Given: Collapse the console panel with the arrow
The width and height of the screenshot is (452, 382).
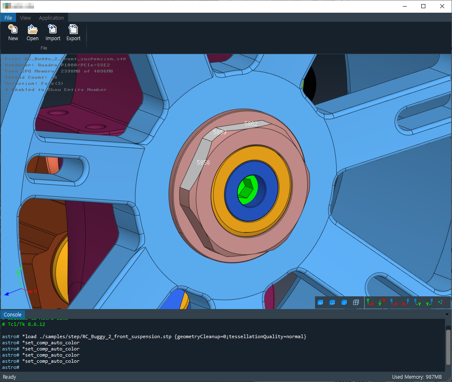Looking at the screenshot, I should tap(447, 314).
